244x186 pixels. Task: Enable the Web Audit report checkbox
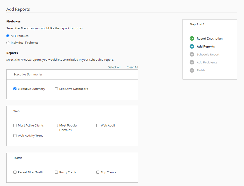coord(98,126)
